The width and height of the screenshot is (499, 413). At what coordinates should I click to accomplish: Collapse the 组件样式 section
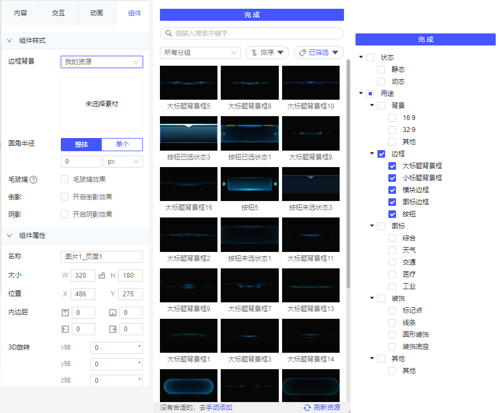[x=9, y=41]
